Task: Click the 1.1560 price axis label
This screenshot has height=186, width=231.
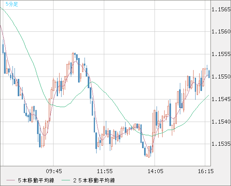Action: pos(221,31)
